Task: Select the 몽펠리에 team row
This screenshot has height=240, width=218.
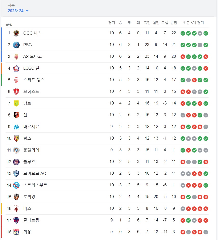Action: (x=107, y=150)
